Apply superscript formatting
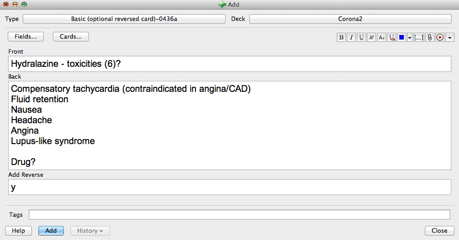Screen dimensions: 459x240 (371, 37)
